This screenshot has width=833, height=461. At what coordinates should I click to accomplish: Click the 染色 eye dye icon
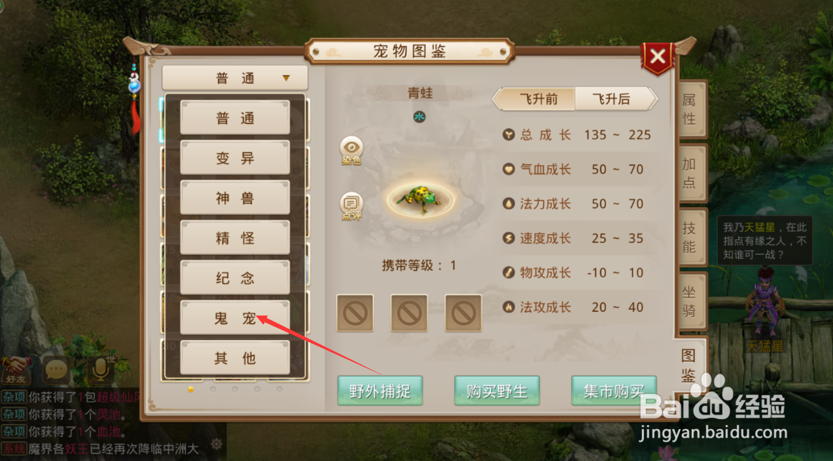(352, 150)
